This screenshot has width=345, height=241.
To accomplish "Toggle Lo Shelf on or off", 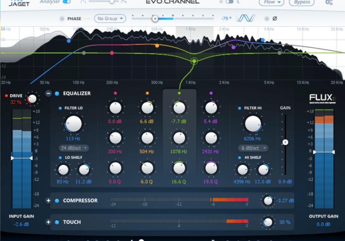I will coord(60,158).
